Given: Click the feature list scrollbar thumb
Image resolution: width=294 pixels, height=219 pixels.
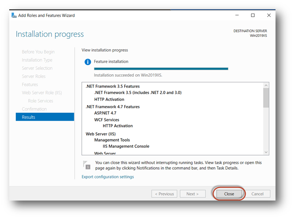Looking at the screenshot, I should 266,97.
